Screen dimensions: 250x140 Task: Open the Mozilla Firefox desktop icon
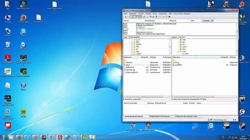coord(23,19)
